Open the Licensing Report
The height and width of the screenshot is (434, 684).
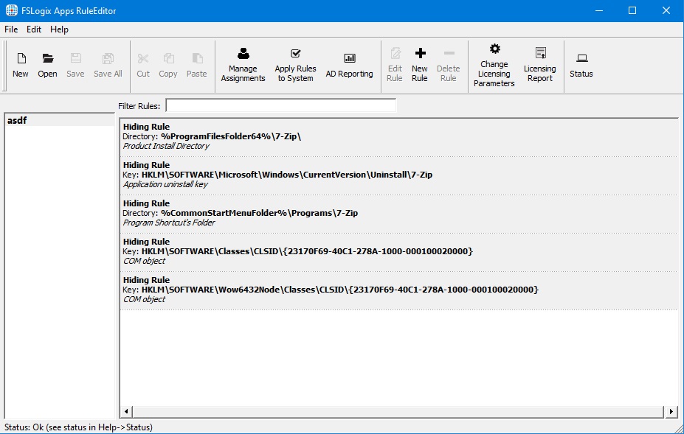(x=540, y=66)
